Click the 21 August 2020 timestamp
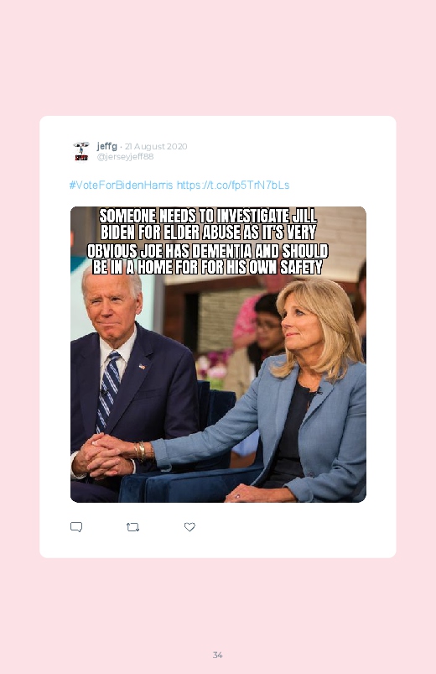 pos(156,146)
